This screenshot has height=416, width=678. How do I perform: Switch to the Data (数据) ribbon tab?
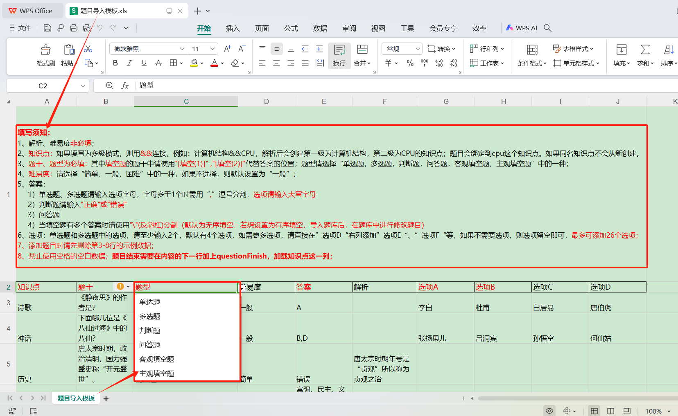point(320,28)
